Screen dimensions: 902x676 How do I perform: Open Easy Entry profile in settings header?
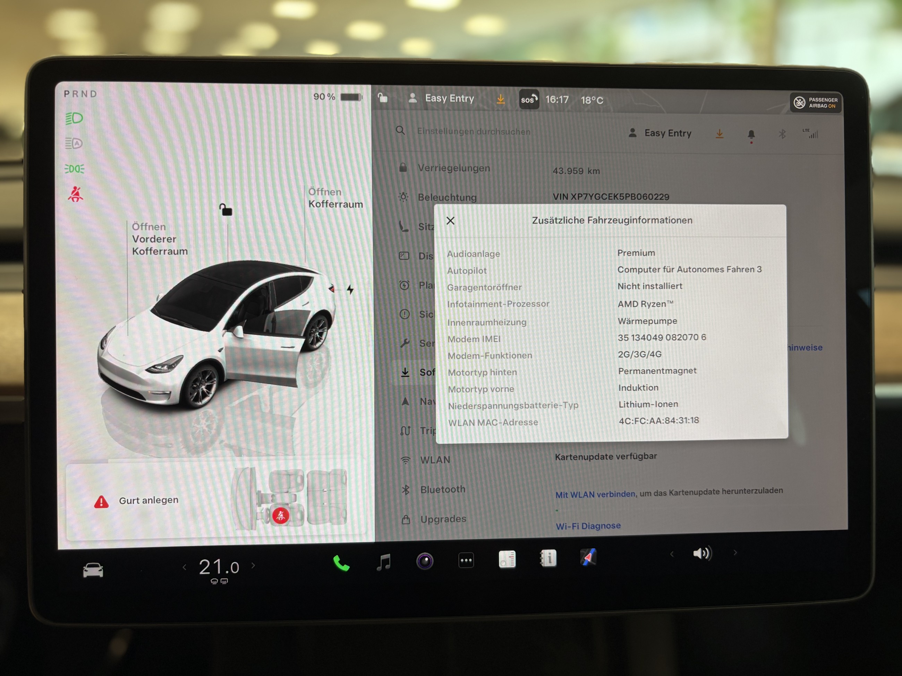(x=660, y=133)
